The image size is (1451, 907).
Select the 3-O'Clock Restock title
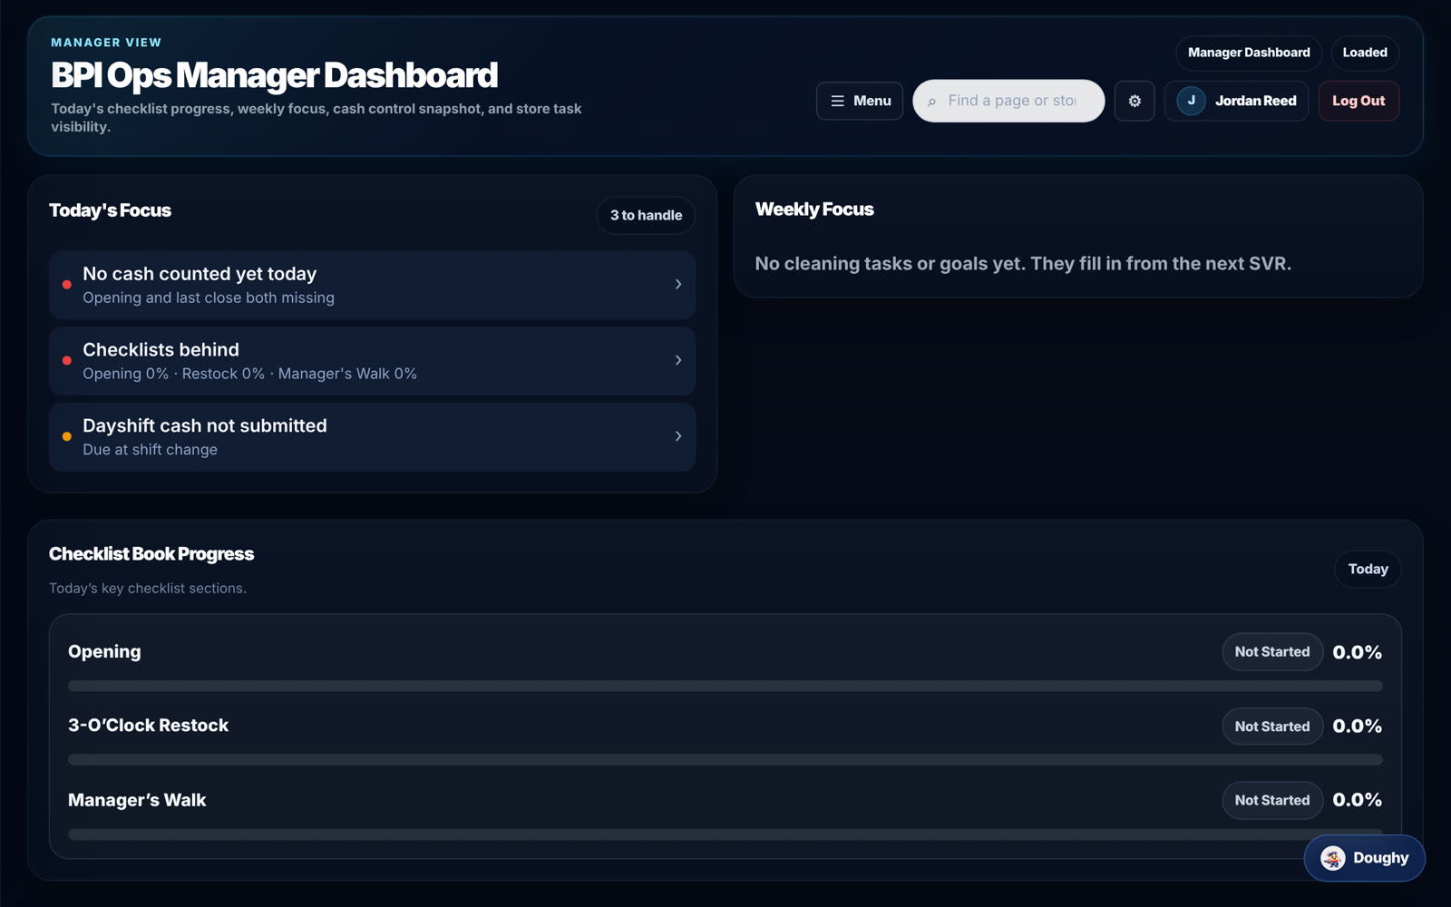pos(148,725)
